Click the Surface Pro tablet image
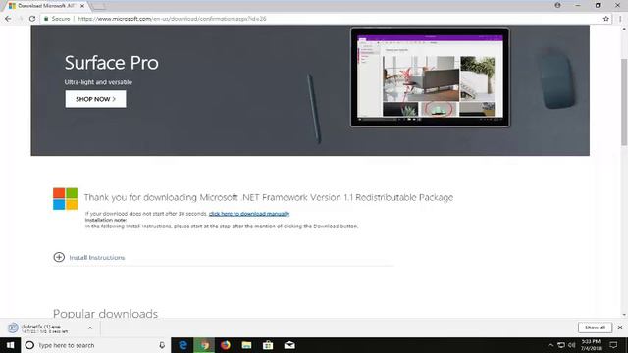Screen dimensions: 628x353 click(x=430, y=77)
